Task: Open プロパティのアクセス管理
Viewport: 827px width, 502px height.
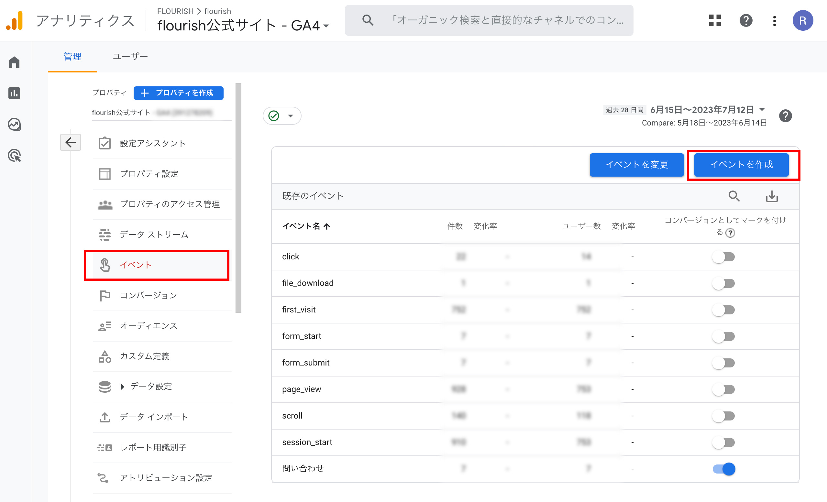Action: [162, 204]
